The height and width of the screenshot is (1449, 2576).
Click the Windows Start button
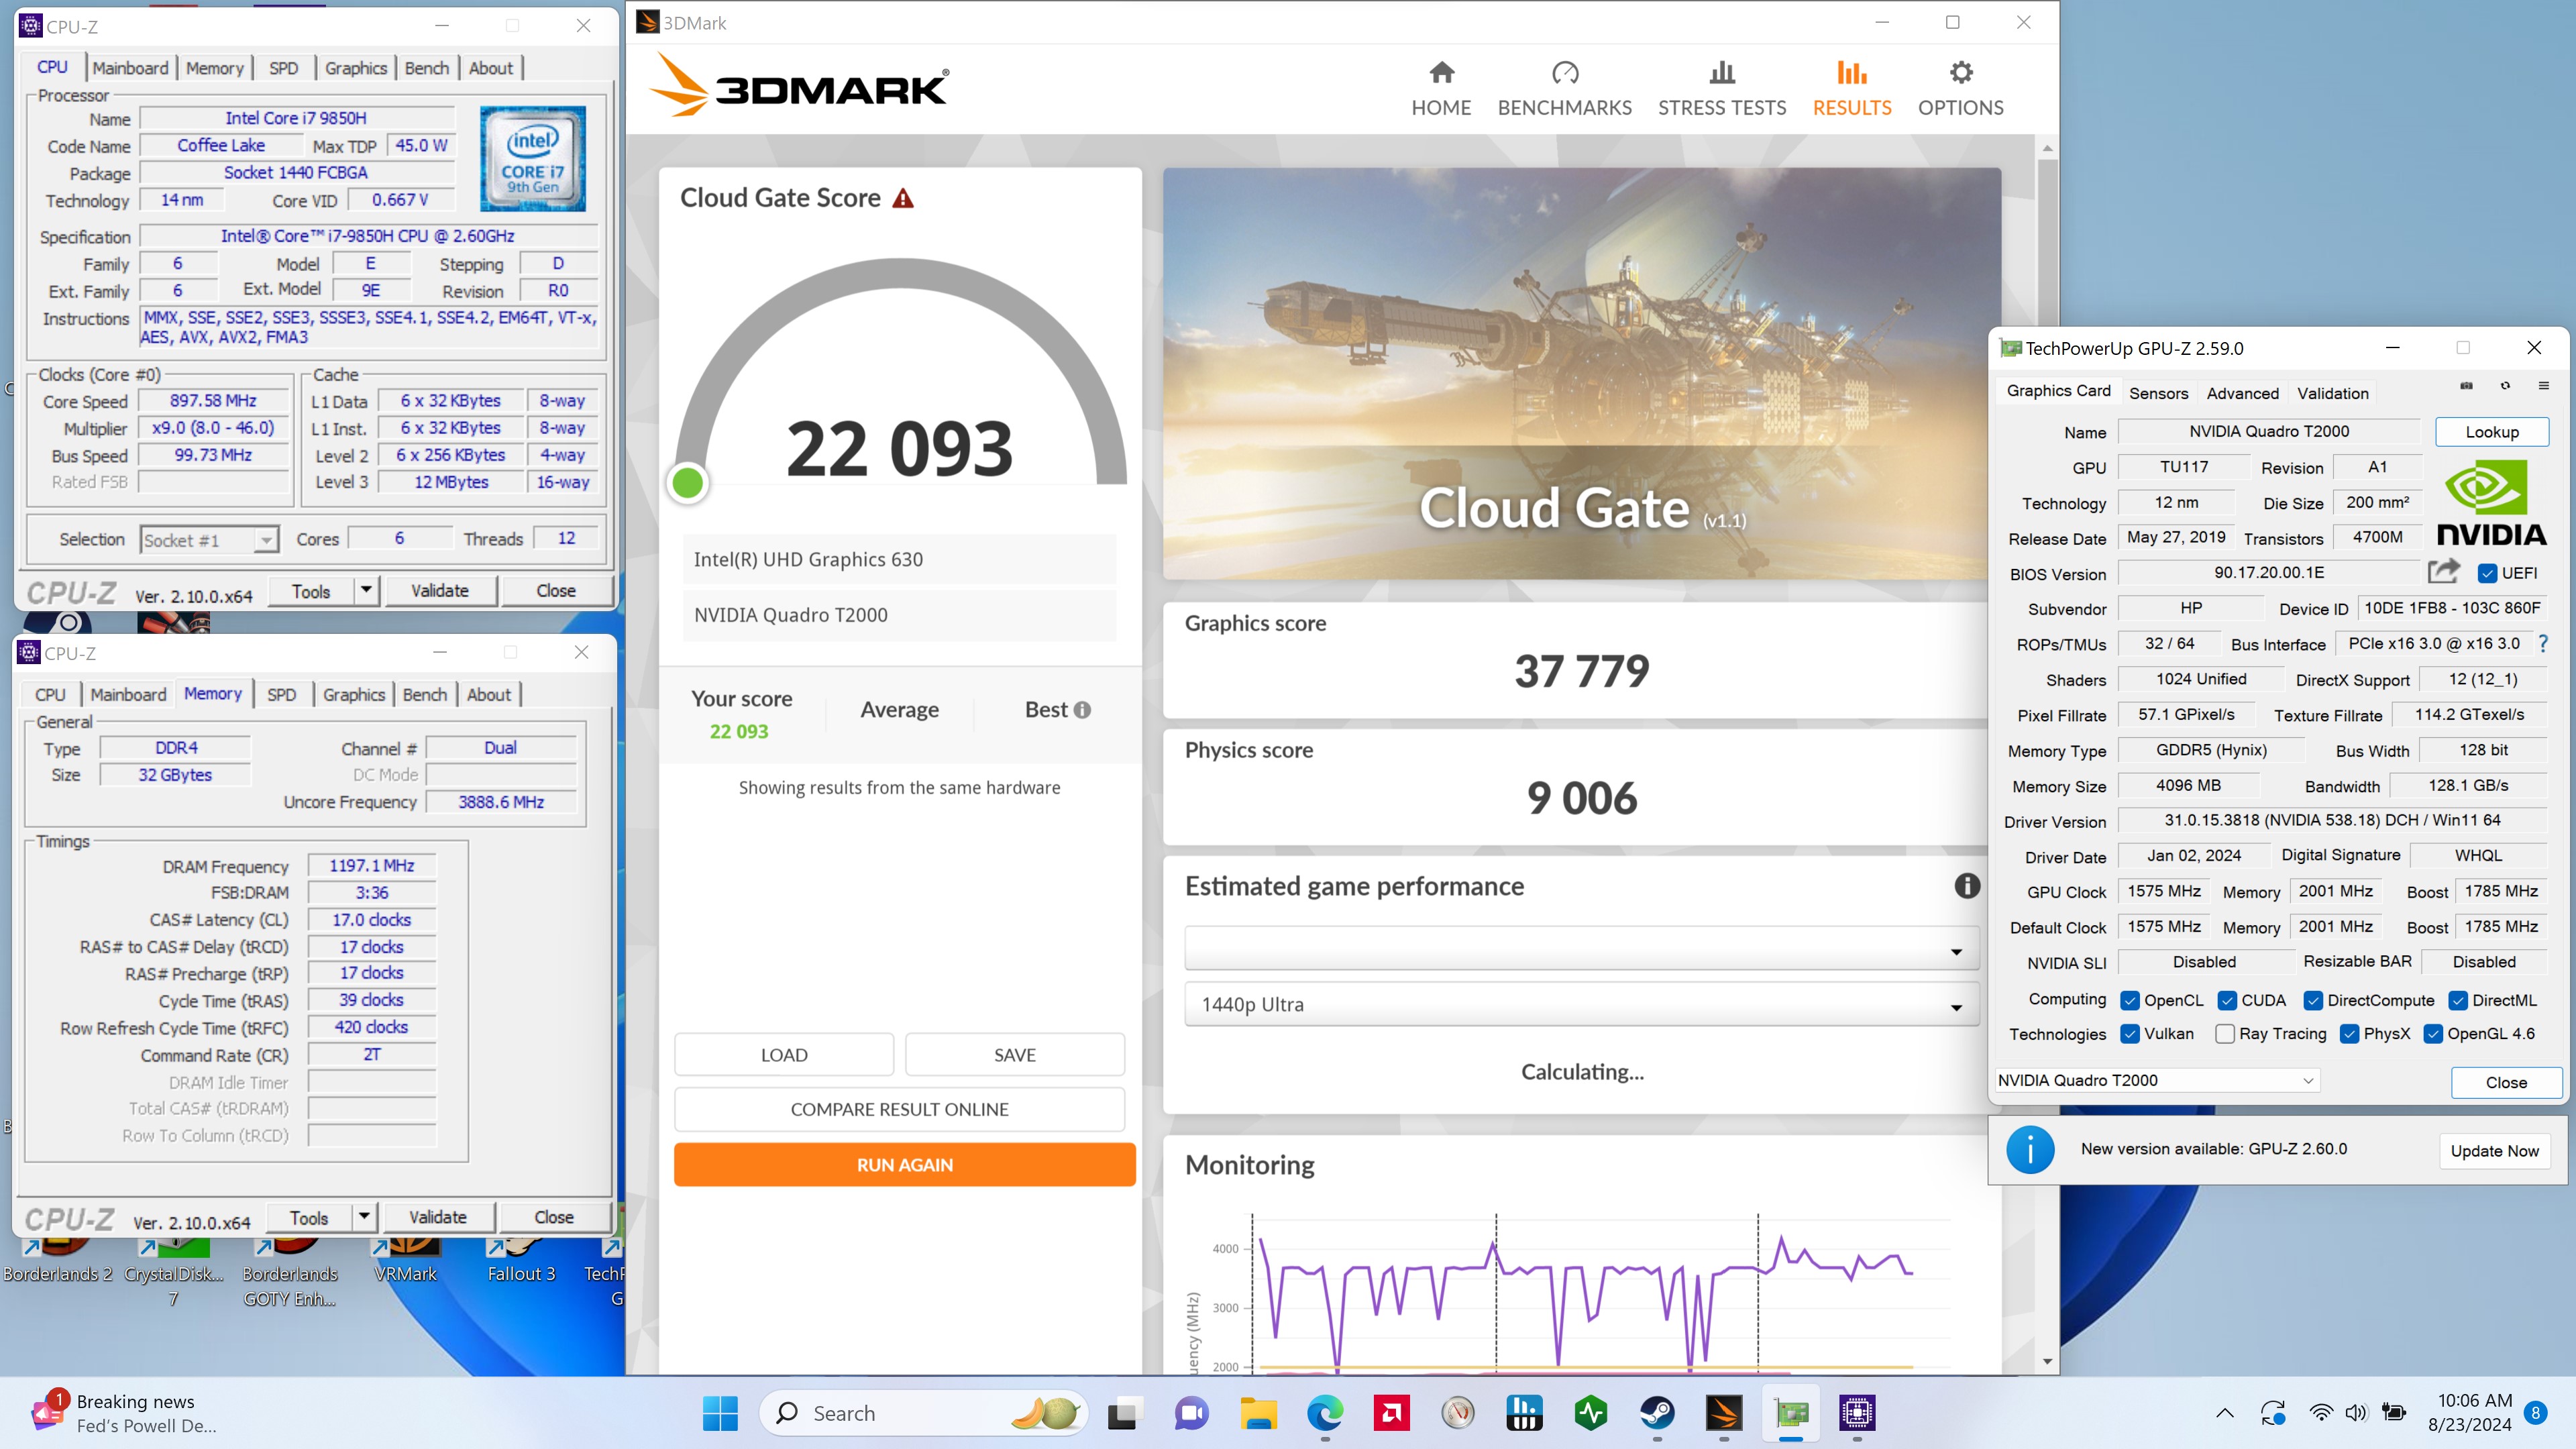coord(720,1413)
